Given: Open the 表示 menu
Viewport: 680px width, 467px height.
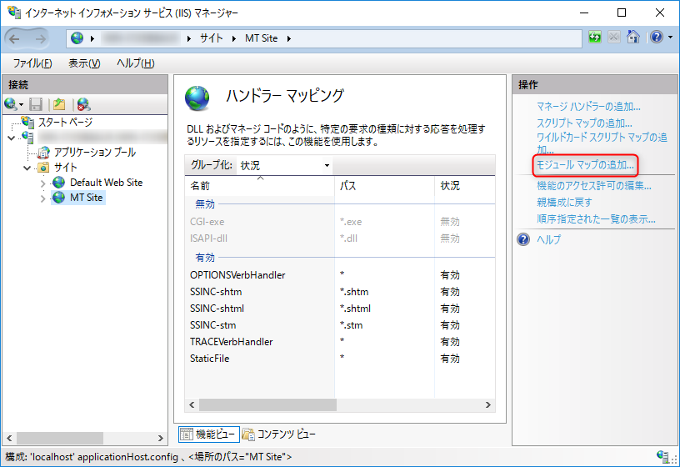Looking at the screenshot, I should coord(84,63).
